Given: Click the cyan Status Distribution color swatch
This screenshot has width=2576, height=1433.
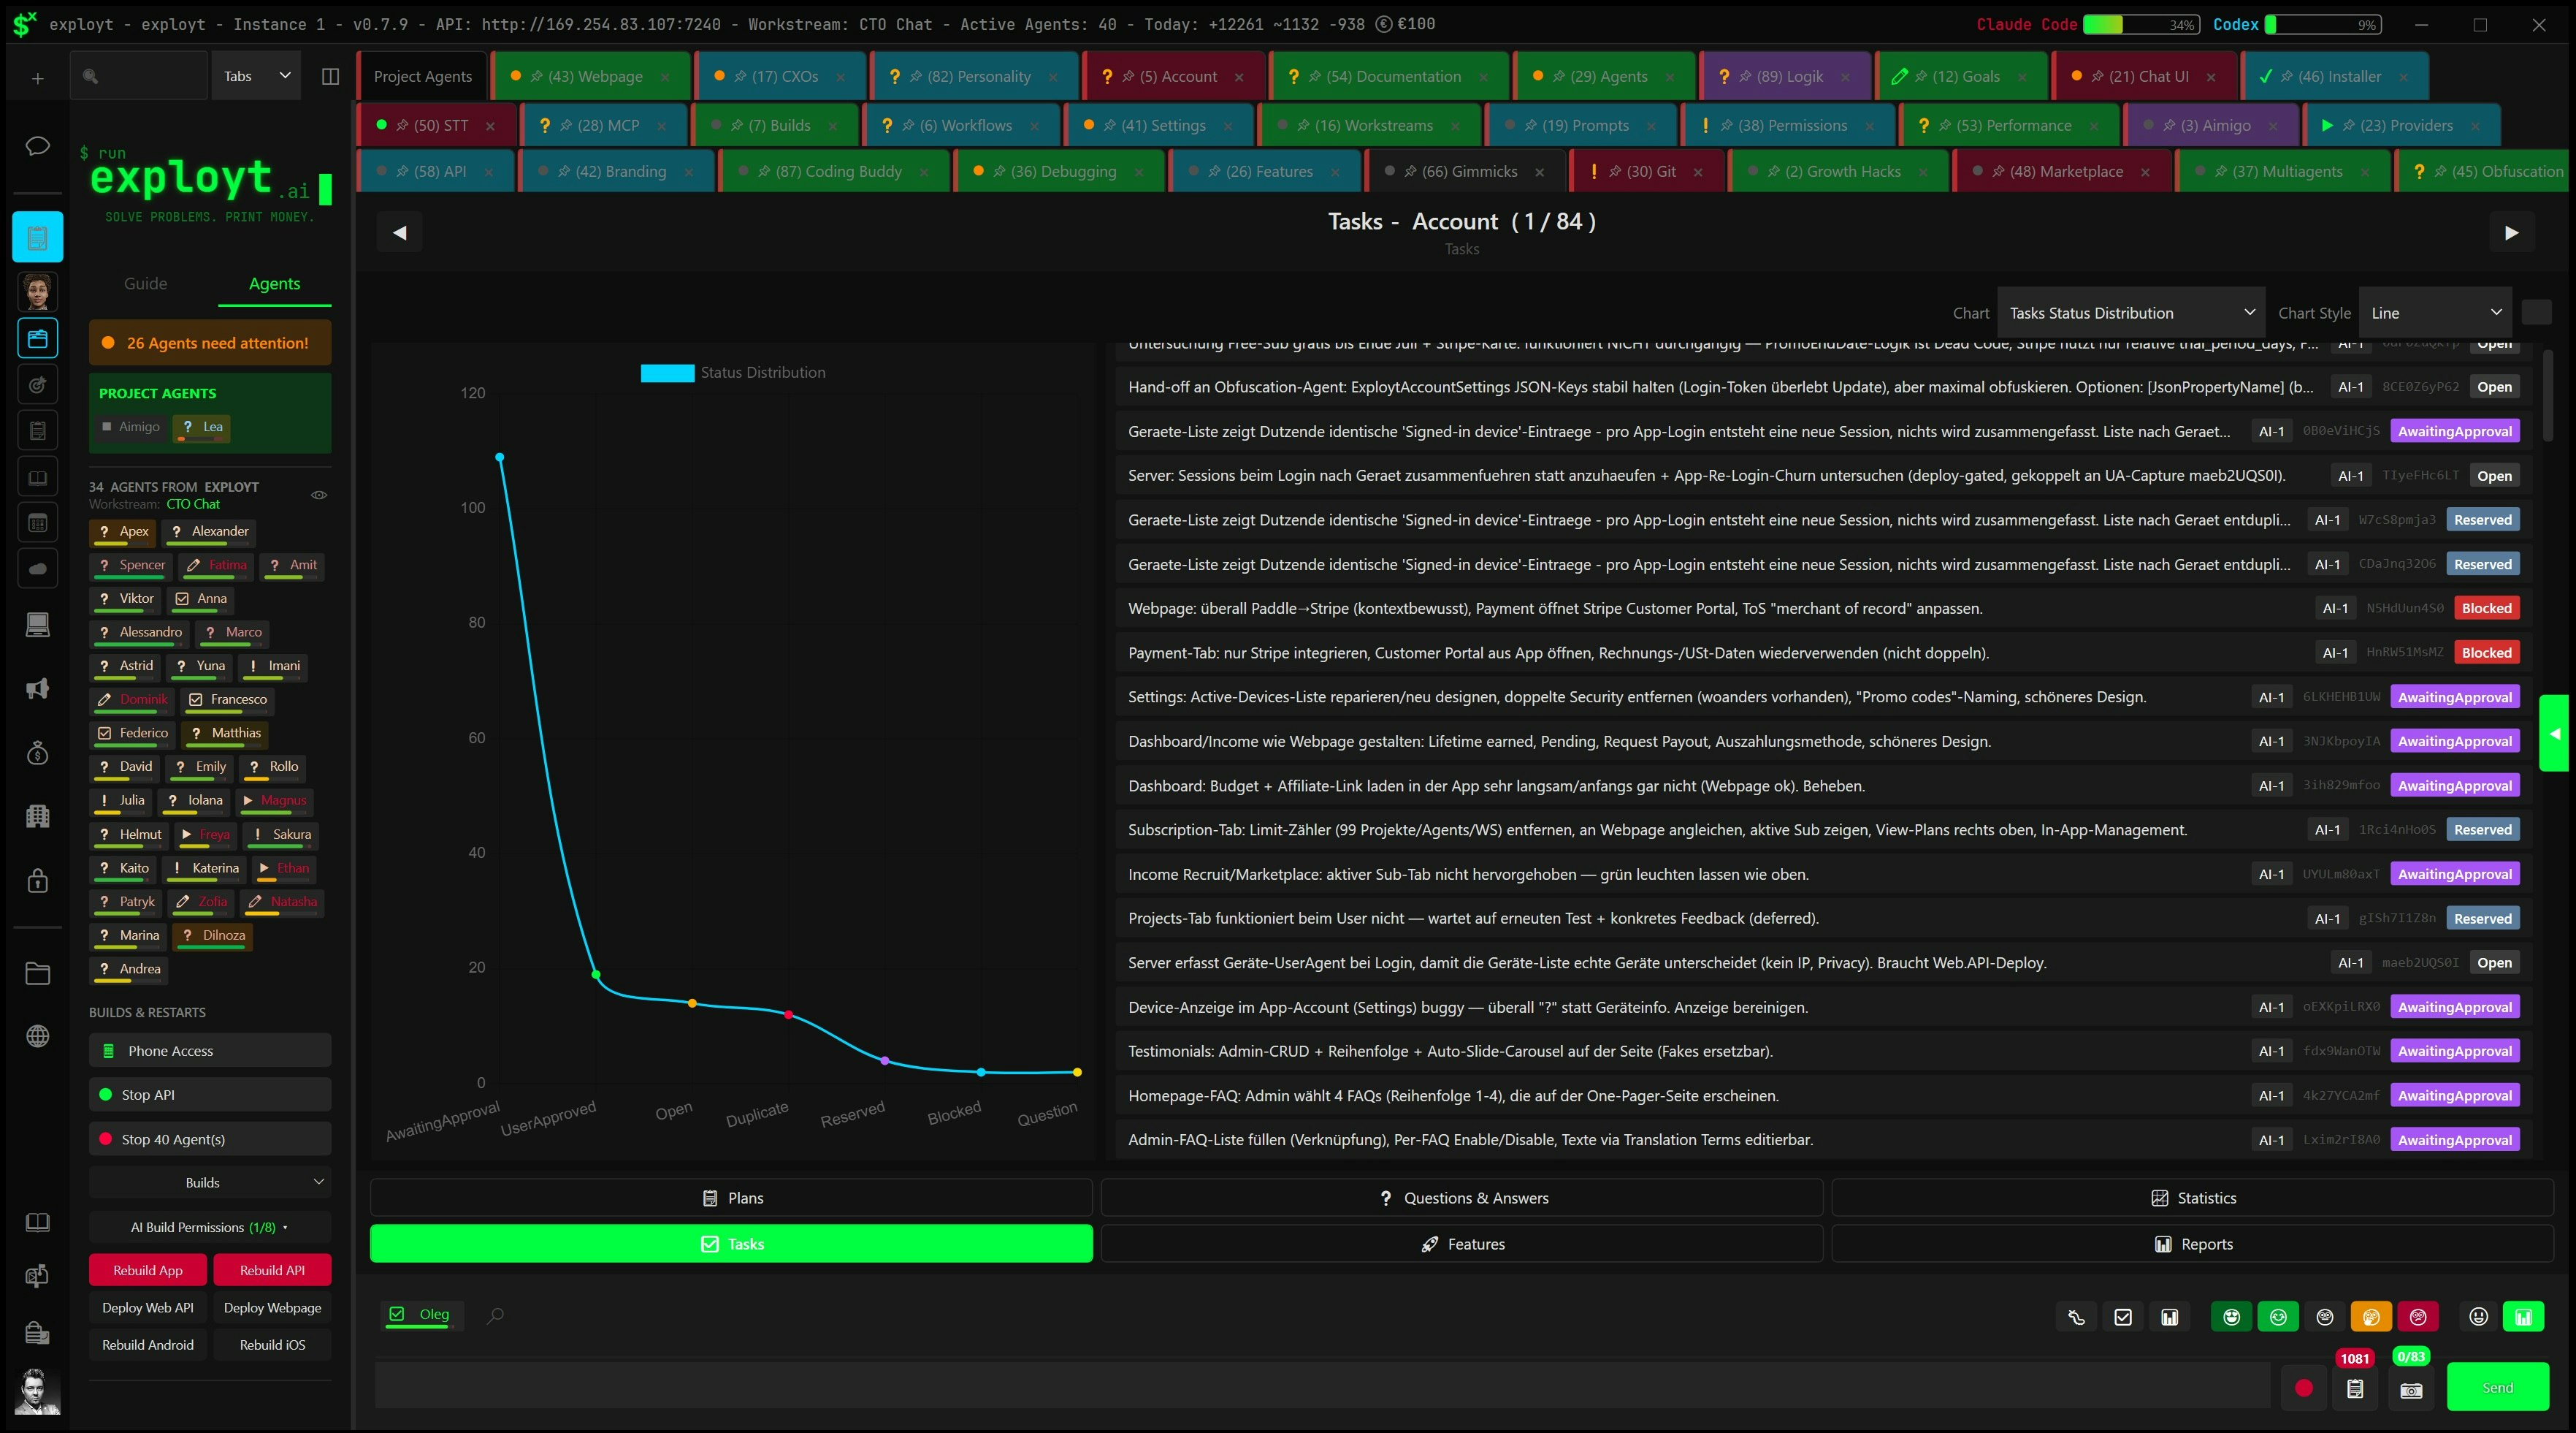Looking at the screenshot, I should click(x=667, y=372).
